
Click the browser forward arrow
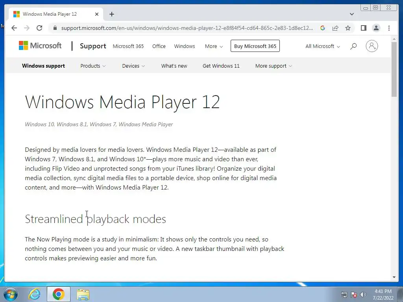[27, 28]
